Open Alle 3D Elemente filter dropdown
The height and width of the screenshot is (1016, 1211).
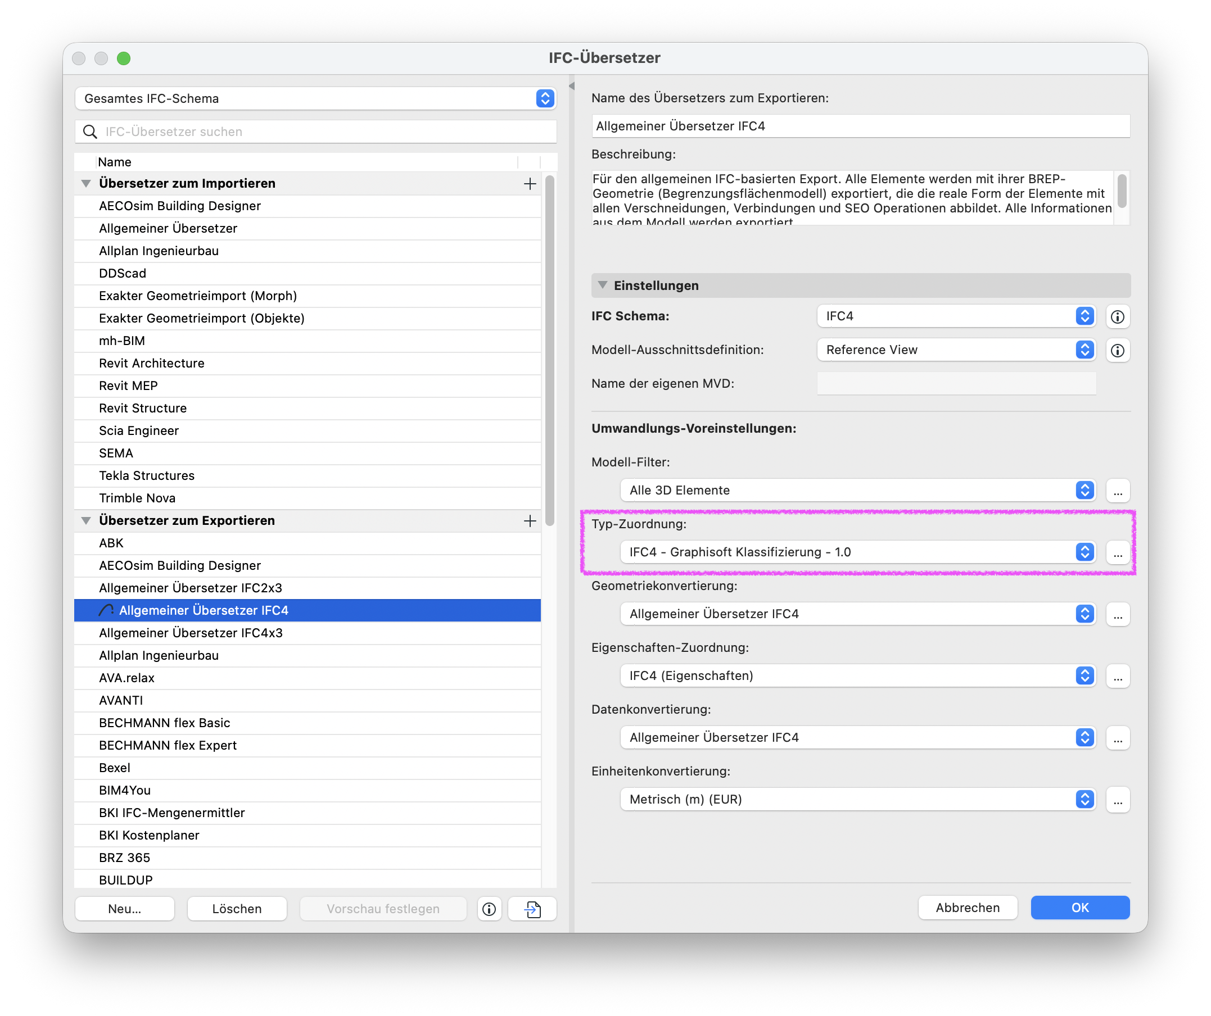click(857, 491)
